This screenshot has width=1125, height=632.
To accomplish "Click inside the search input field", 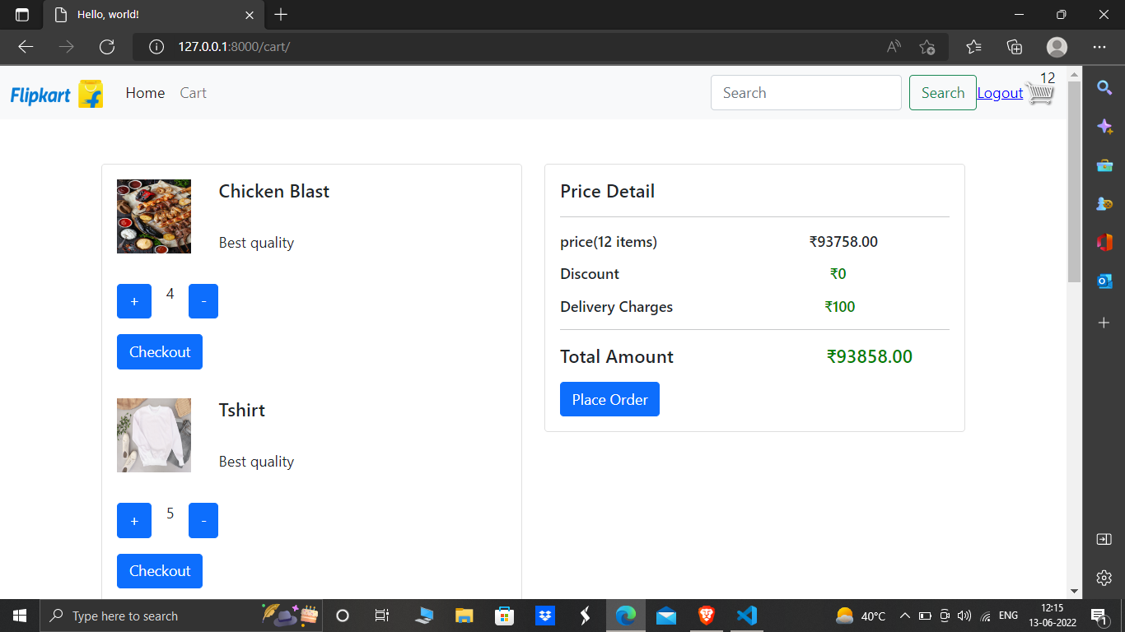I will (x=805, y=92).
